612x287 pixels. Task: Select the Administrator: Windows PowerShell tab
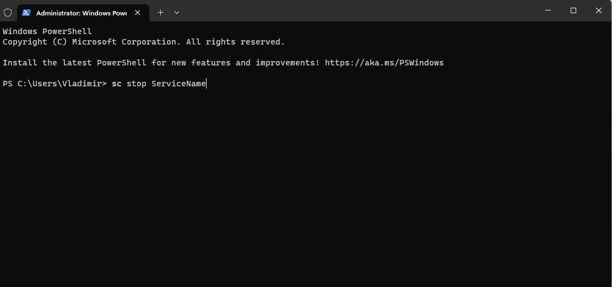point(81,13)
